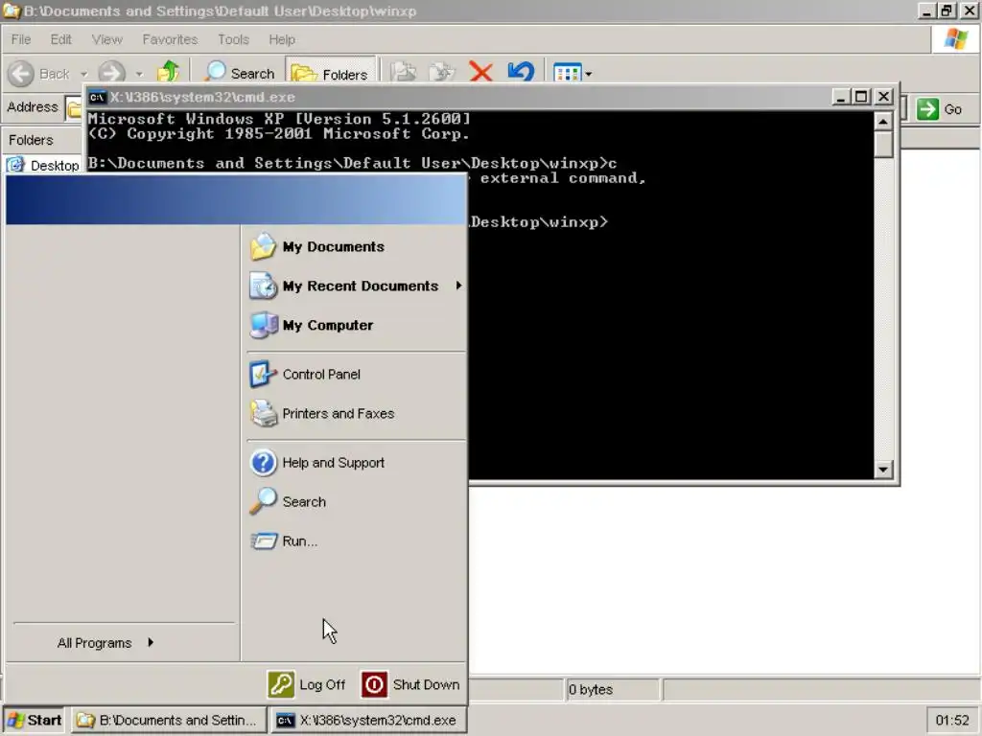982x736 pixels.
Task: Open My Documents from Start menu
Action: [x=356, y=246]
